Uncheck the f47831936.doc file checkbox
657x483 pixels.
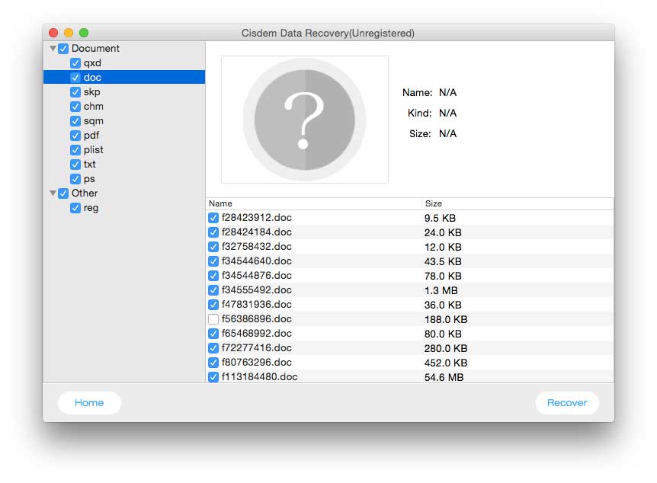(213, 305)
